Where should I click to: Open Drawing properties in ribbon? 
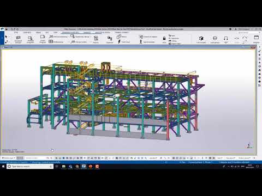(30, 39)
